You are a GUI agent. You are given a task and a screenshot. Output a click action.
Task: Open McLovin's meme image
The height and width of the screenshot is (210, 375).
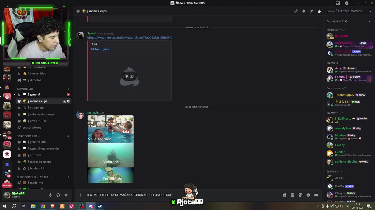pyautogui.click(x=110, y=149)
